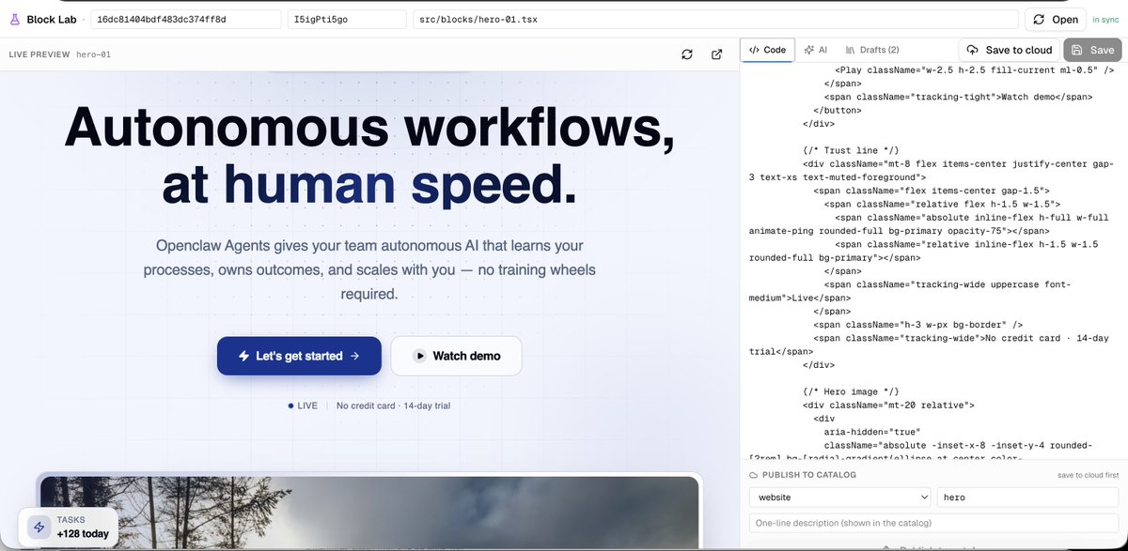The image size is (1128, 551).
Task: Click the '+128 today' tasks value
Action: click(83, 534)
